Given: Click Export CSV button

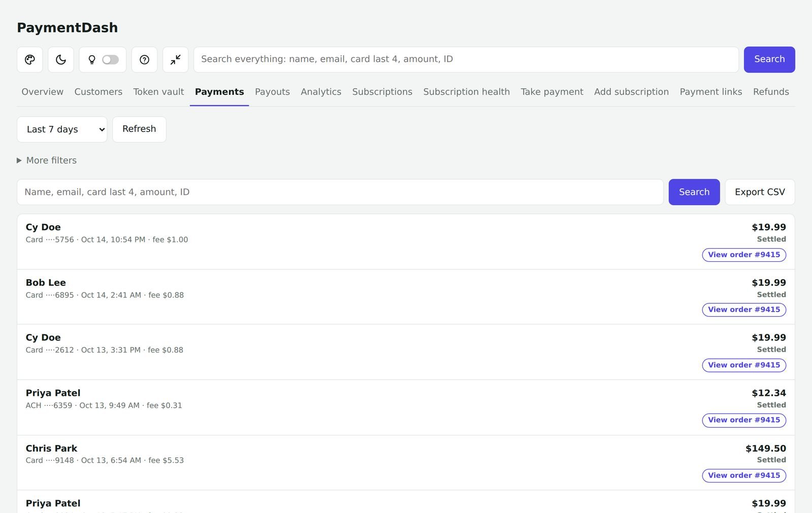Looking at the screenshot, I should point(760,192).
